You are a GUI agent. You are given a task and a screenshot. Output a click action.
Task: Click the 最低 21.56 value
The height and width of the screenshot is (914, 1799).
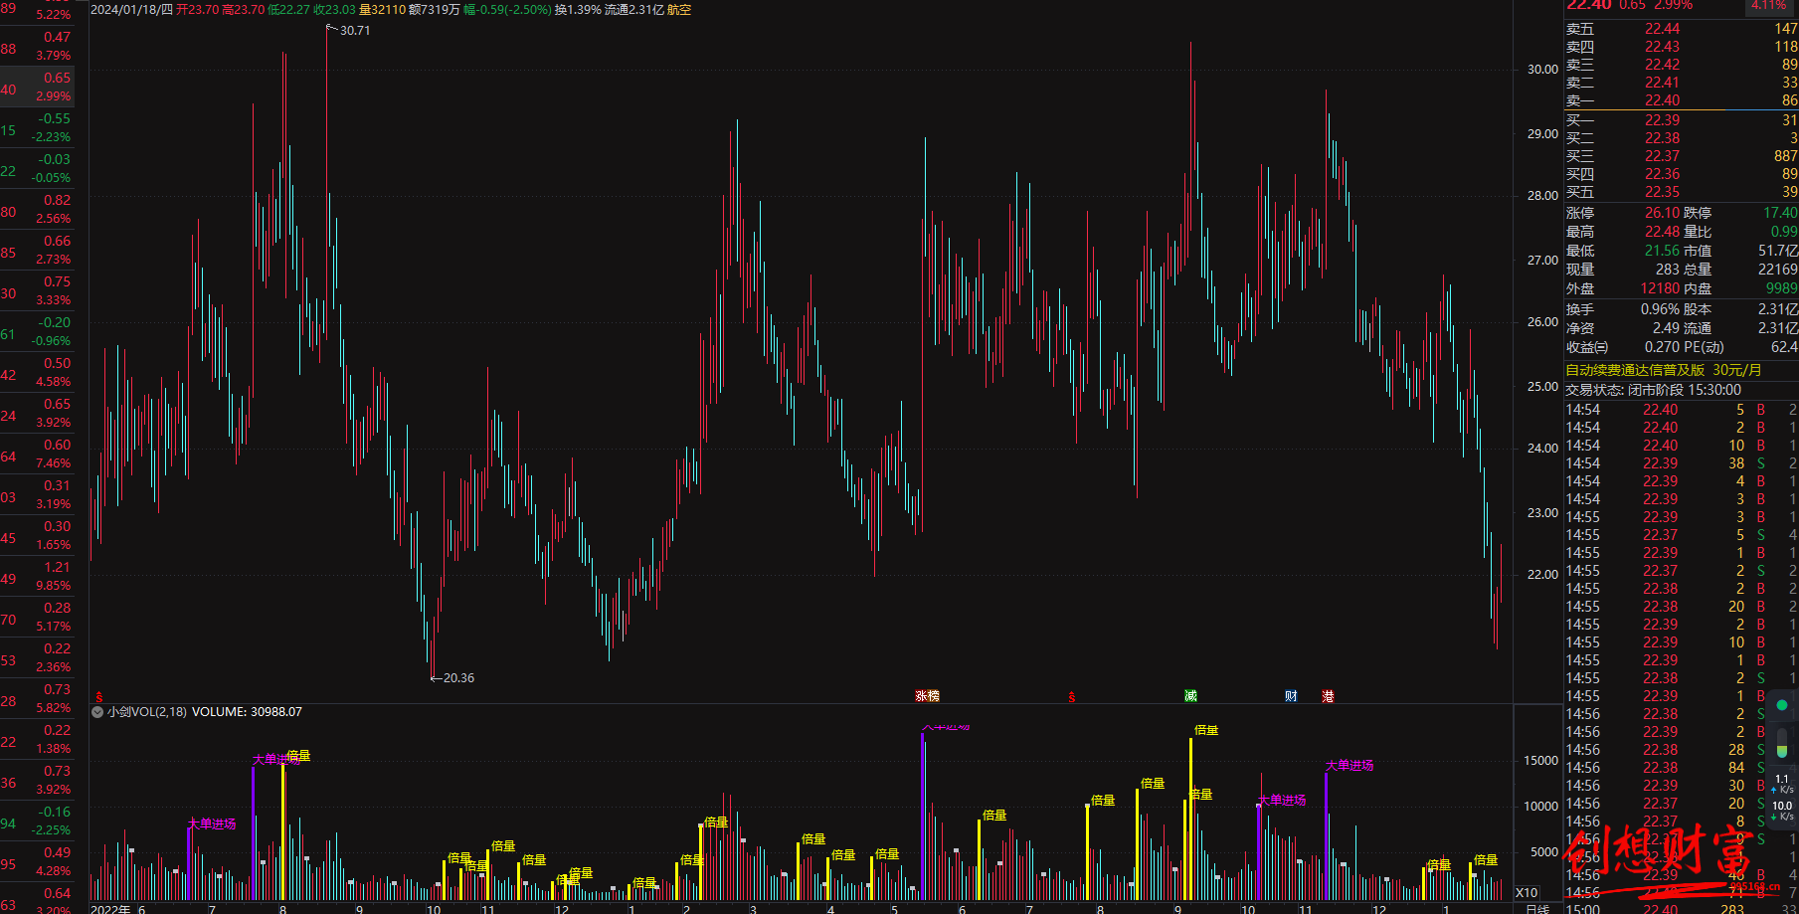click(1662, 251)
